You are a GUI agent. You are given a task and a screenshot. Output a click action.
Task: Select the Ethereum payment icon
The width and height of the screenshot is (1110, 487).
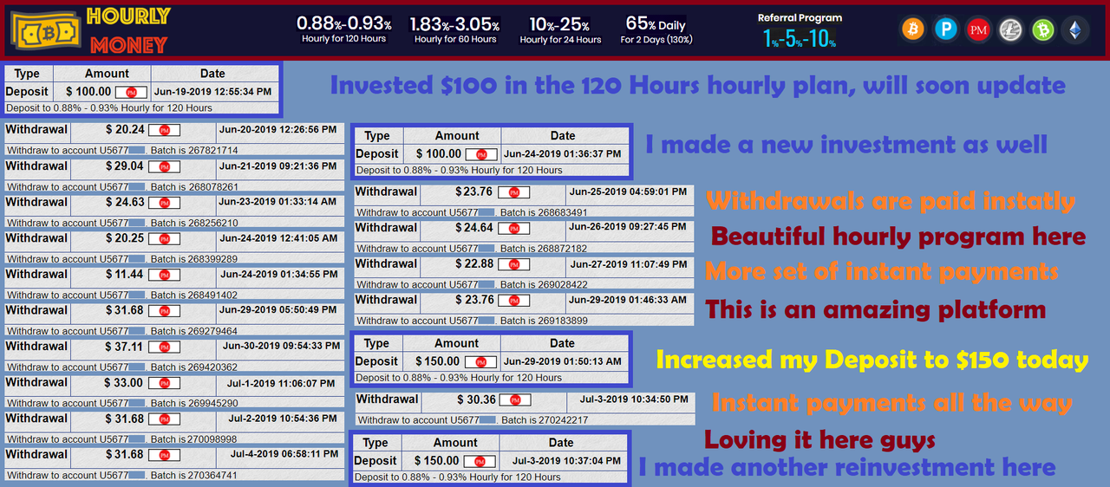coord(1075,29)
